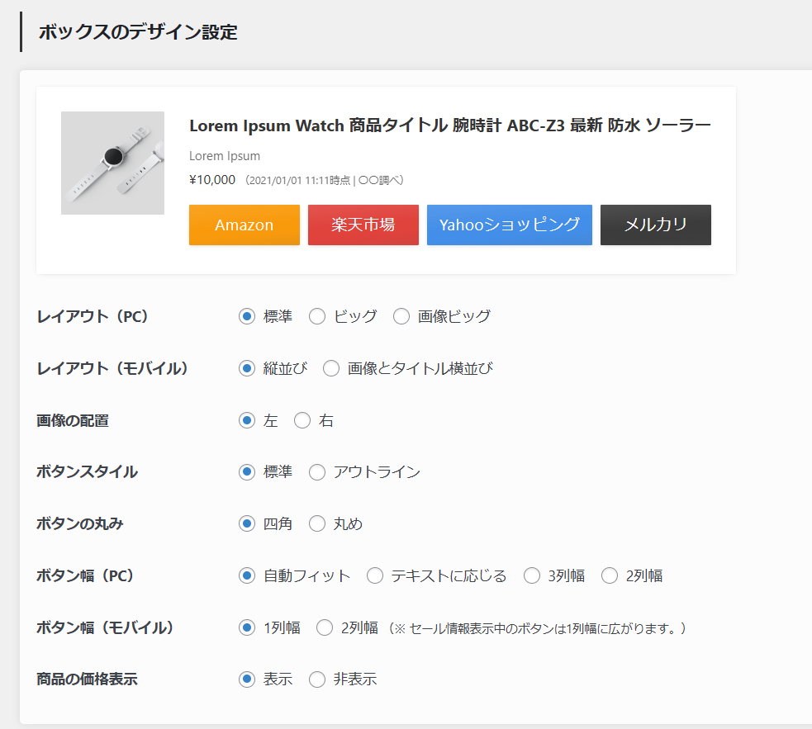
Task: Click the black メルカリ button
Action: tap(655, 225)
